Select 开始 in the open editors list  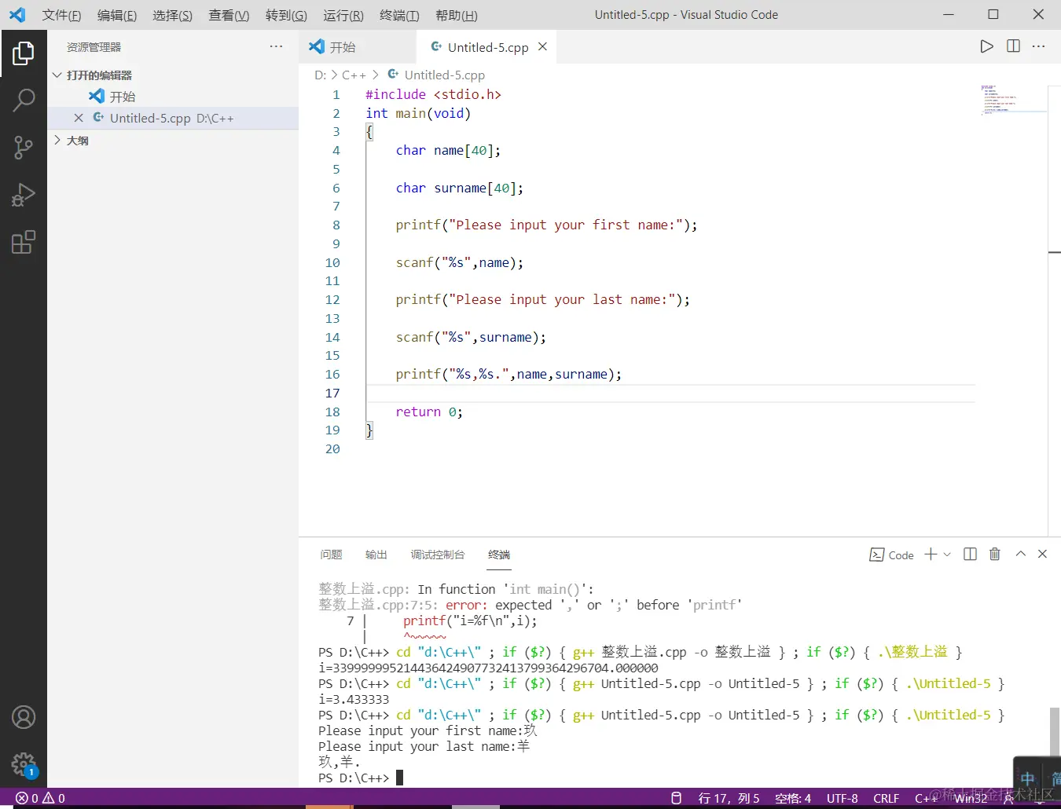point(173,97)
